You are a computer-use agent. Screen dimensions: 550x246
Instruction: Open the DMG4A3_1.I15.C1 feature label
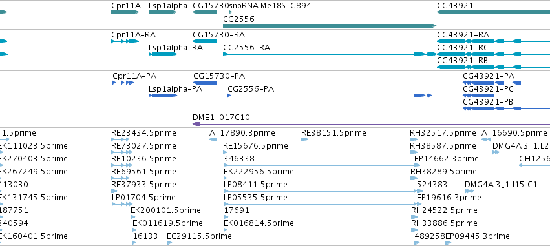pos(501,184)
